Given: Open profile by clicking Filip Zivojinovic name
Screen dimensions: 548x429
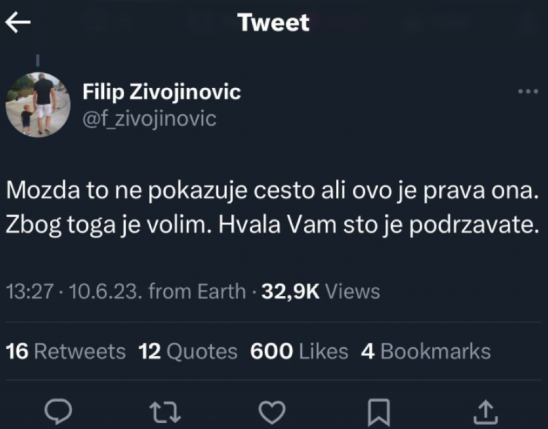Looking at the screenshot, I should click(162, 91).
